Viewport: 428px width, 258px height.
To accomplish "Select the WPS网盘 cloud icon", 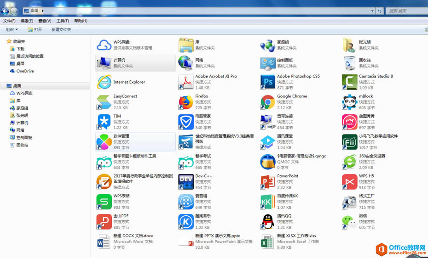I will pos(104,45).
